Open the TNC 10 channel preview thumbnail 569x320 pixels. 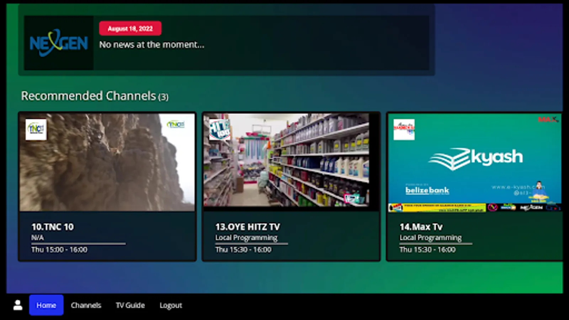coord(107,162)
